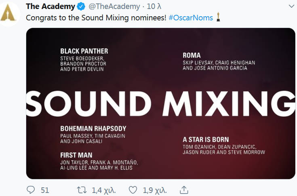
Task: Open The Academy display name link
Action: click(50, 6)
